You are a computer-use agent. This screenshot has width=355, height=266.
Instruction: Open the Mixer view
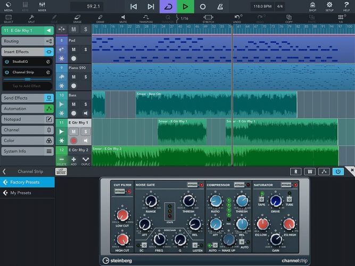(x=42, y=6)
